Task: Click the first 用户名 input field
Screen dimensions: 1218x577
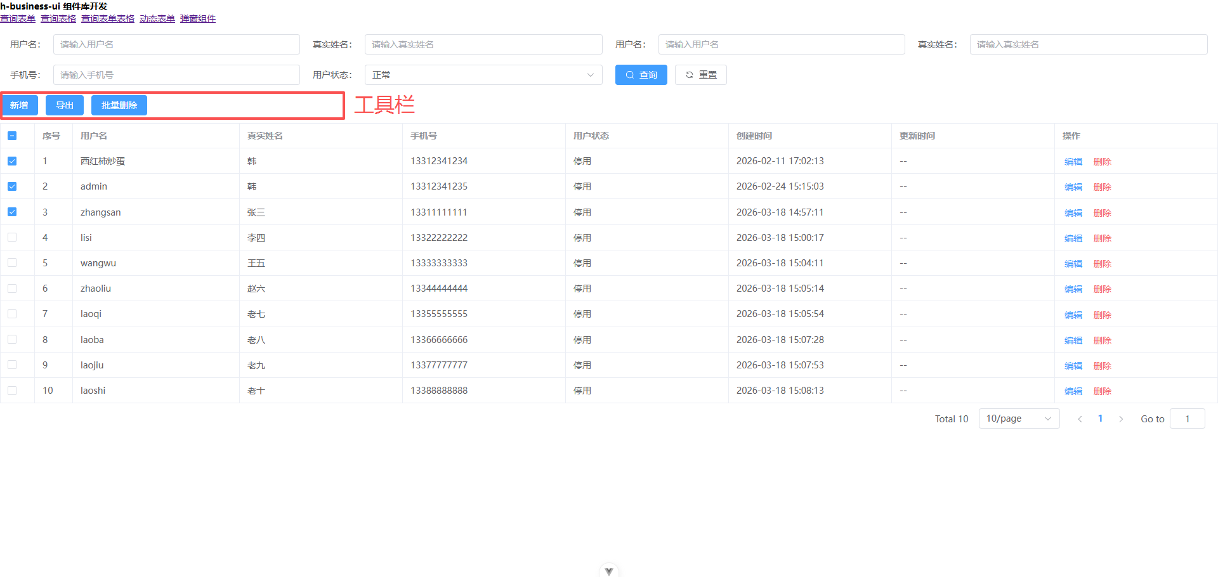Action: point(176,44)
